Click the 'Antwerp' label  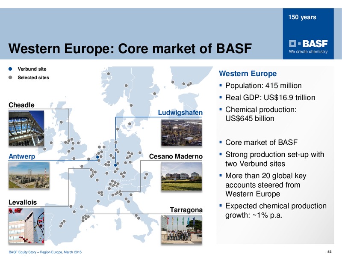point(22,156)
